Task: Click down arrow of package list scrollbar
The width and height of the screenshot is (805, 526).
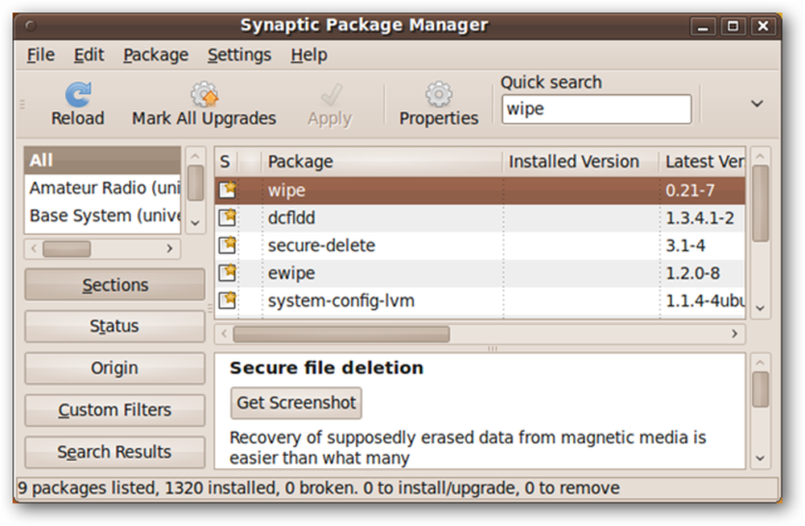Action: tap(761, 308)
